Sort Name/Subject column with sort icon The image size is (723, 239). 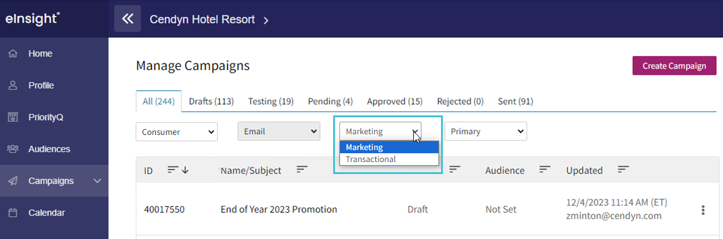(302, 170)
